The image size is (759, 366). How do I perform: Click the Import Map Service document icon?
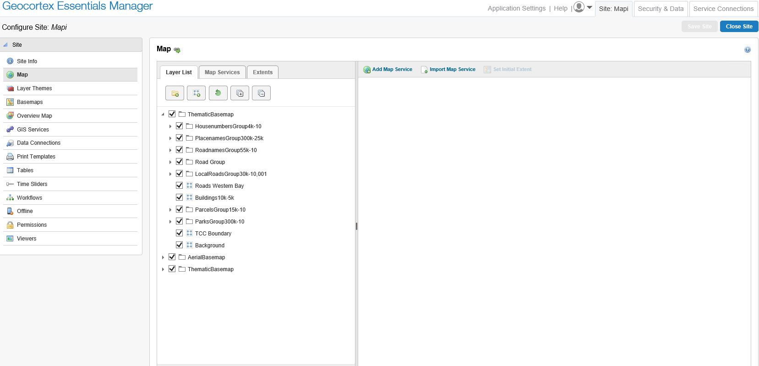coord(424,70)
